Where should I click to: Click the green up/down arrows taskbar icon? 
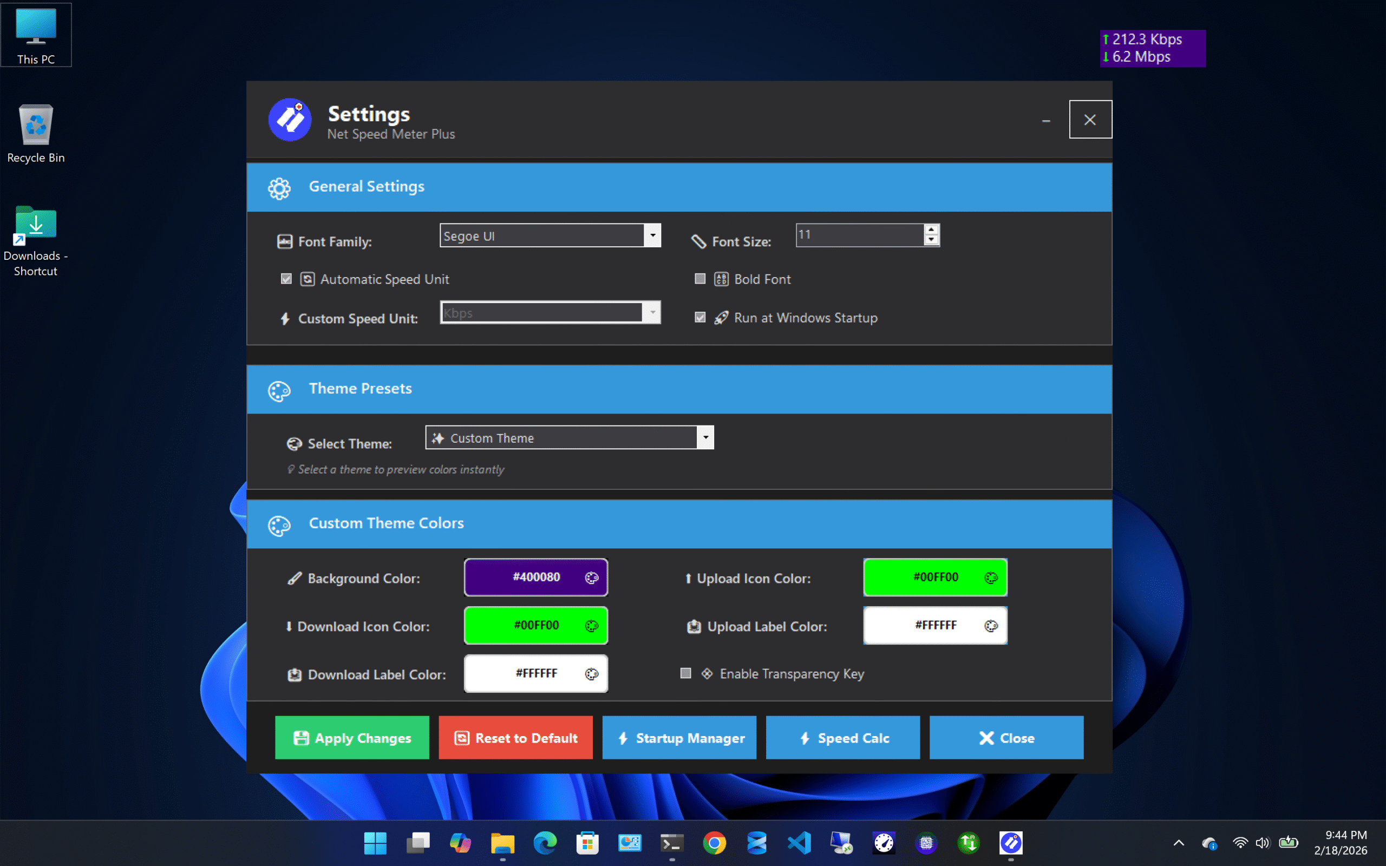pos(969,843)
